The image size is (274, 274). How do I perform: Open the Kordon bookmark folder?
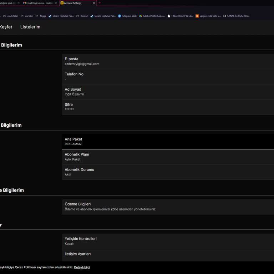point(82,16)
